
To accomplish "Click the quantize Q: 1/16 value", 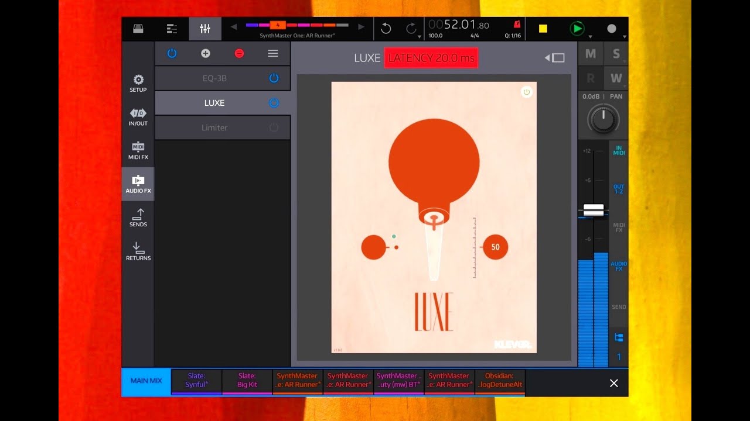I will pyautogui.click(x=512, y=36).
